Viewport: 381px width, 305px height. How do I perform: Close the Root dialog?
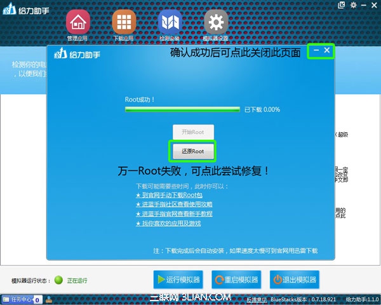(327, 50)
